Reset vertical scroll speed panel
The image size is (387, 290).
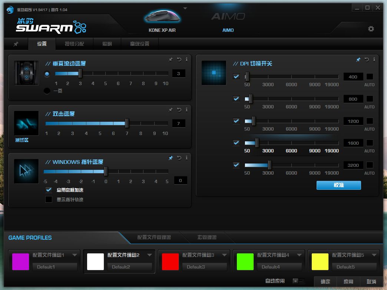point(179,59)
